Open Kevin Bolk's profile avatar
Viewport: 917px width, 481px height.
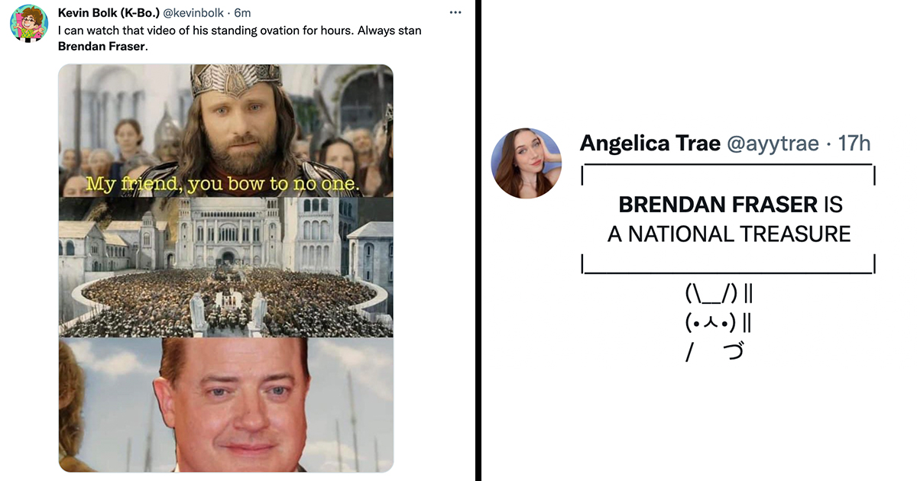pos(29,24)
